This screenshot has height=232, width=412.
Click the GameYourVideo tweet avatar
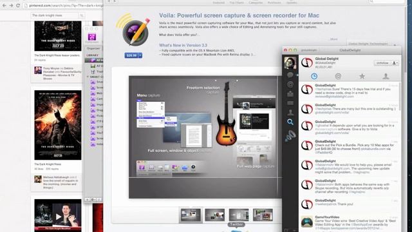tap(307, 222)
